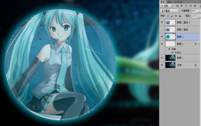Open the 正片叠底 blend mode dropdown

click(170, 11)
